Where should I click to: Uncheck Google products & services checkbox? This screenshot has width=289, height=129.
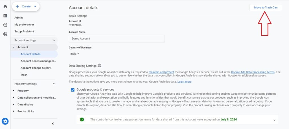[73, 90]
